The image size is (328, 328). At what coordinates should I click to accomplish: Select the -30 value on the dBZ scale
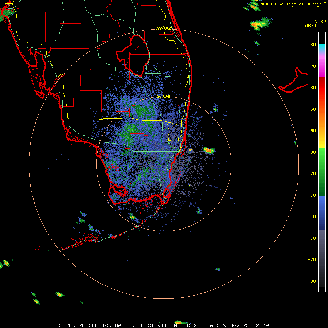312,281
